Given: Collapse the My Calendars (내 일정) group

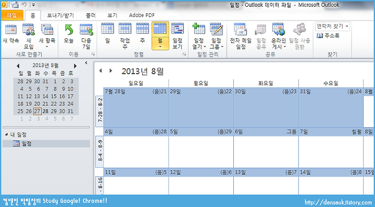Looking at the screenshot, I should point(6,134).
